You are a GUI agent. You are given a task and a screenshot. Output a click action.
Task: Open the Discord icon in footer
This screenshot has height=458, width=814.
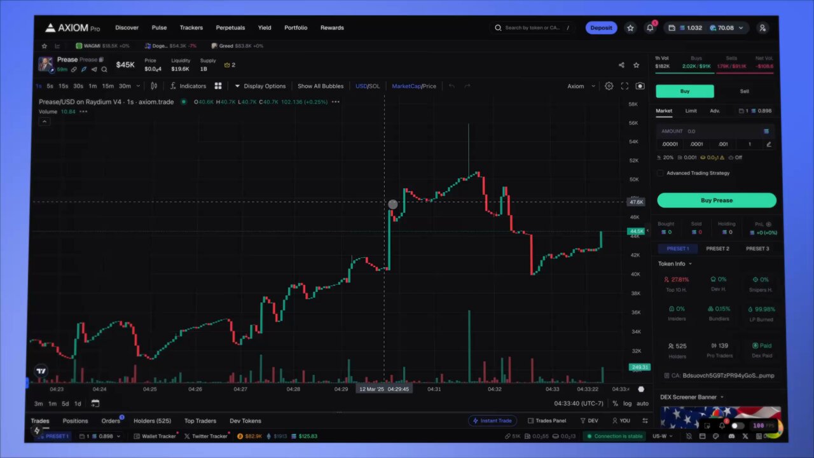pos(731,436)
